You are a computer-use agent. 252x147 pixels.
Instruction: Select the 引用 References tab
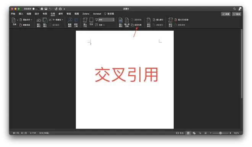[x=53, y=14]
